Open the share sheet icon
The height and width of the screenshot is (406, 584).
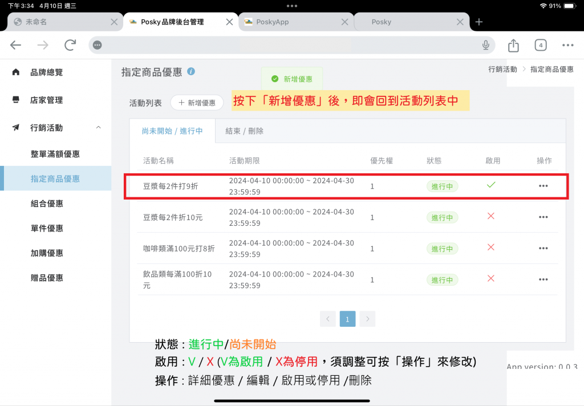[x=513, y=45]
